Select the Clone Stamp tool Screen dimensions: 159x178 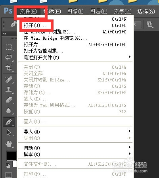coord(8,90)
